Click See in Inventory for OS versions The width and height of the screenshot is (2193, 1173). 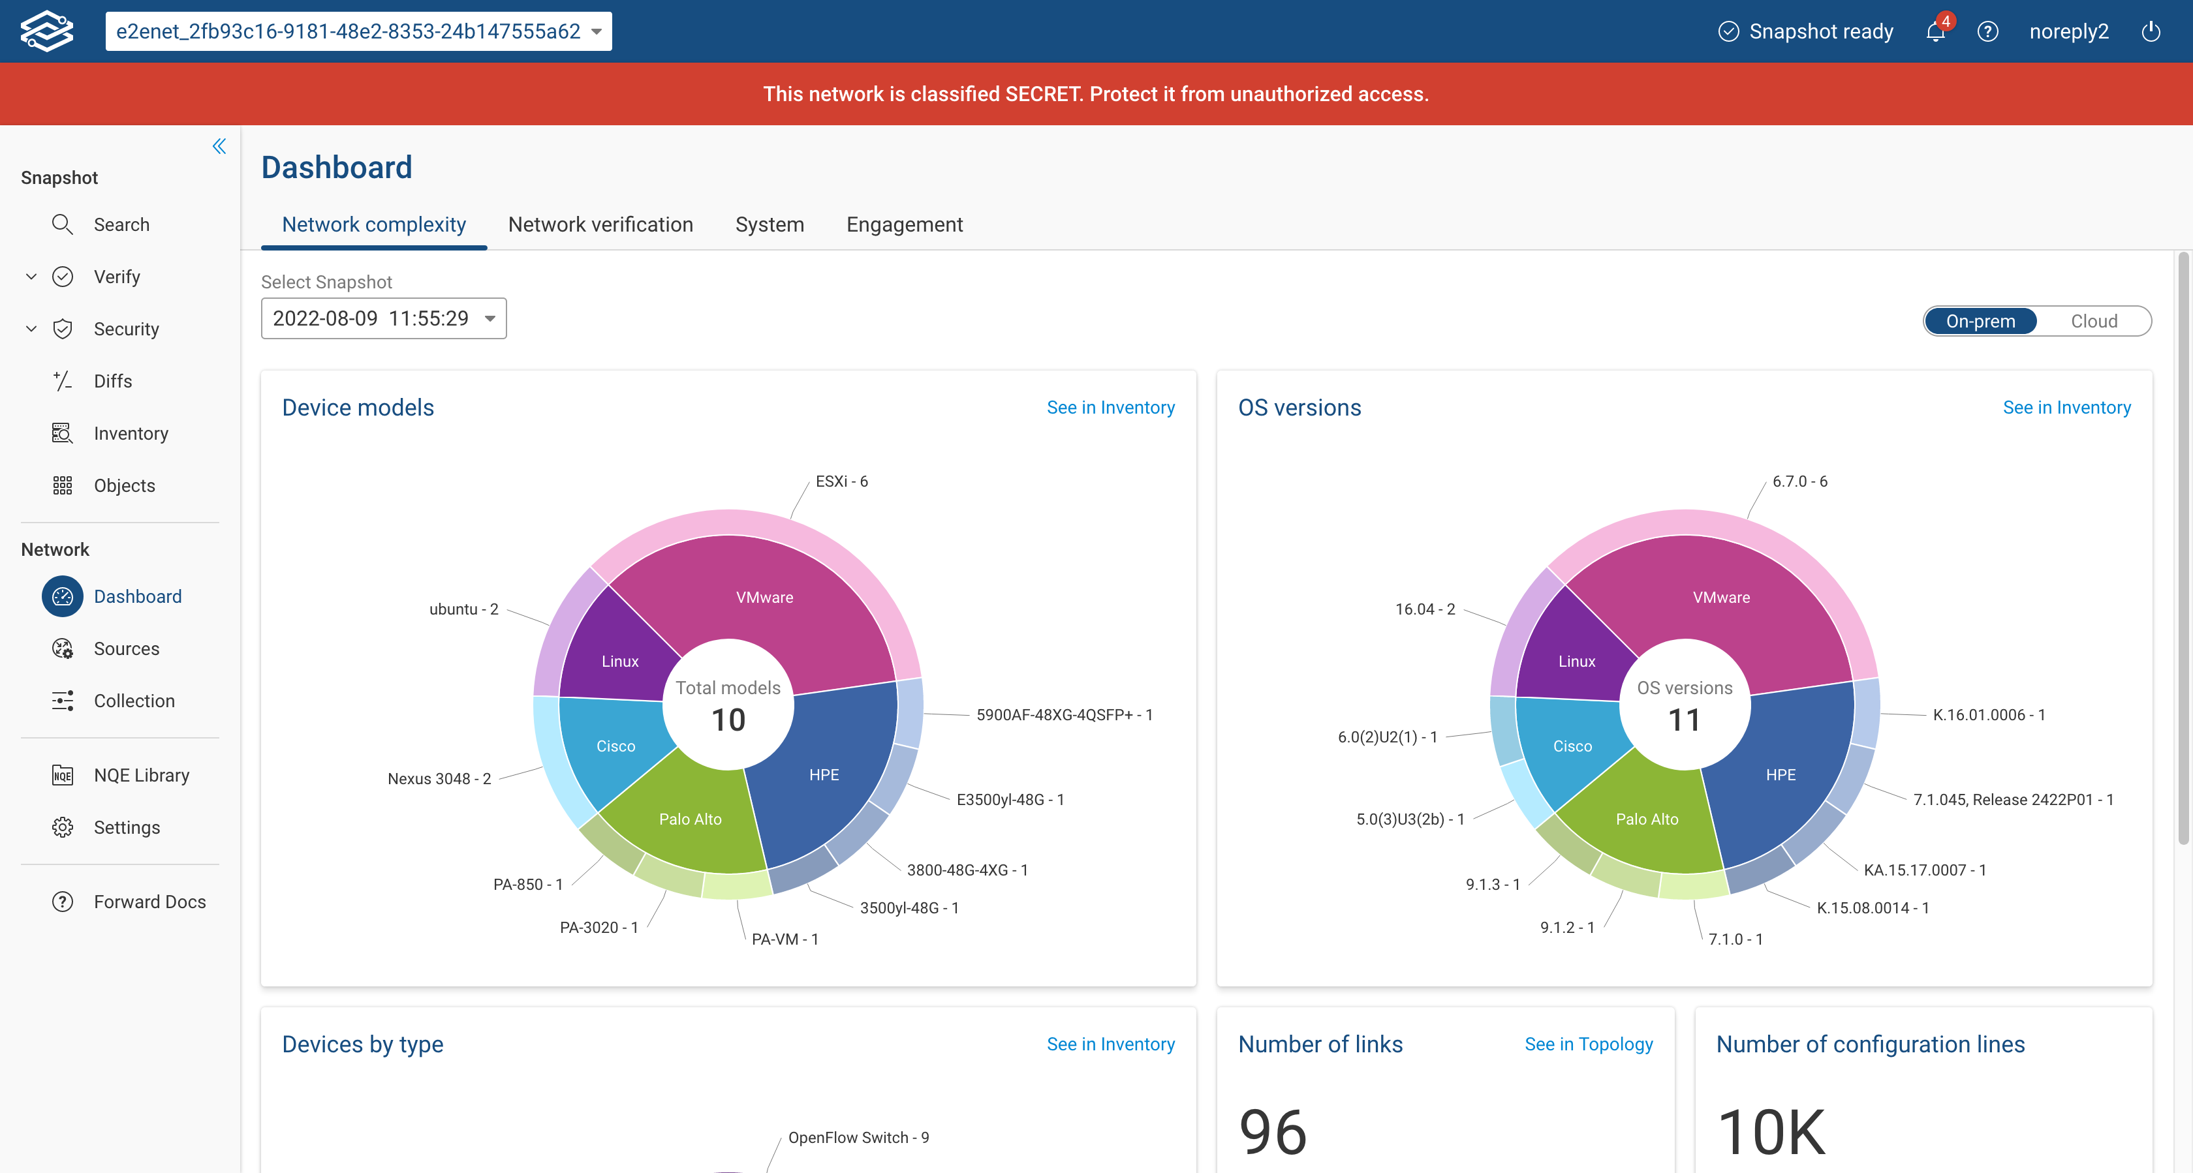pos(2066,407)
